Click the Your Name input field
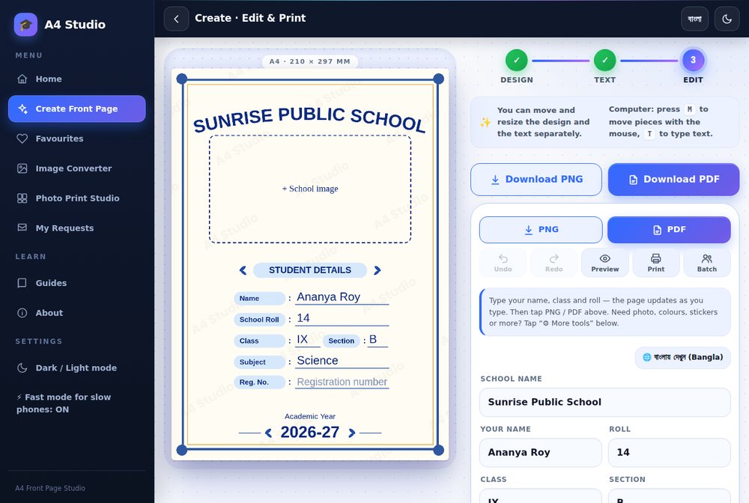The width and height of the screenshot is (749, 503). (x=541, y=452)
